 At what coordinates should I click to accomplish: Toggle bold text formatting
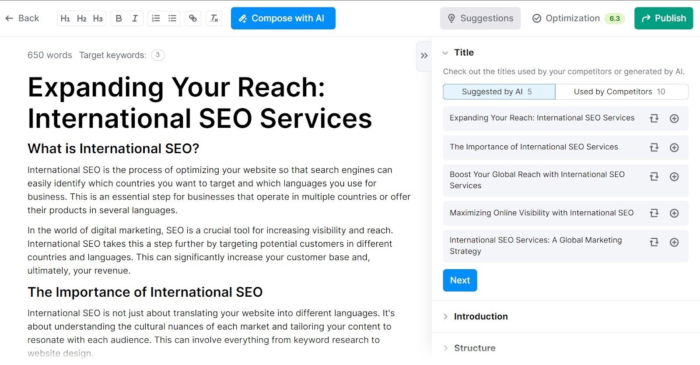(x=119, y=18)
